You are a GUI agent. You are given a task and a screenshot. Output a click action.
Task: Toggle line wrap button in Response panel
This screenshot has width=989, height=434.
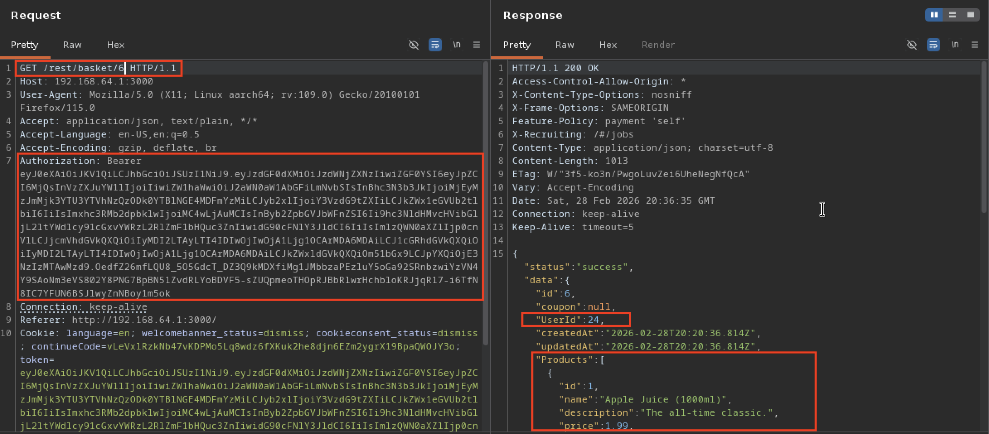[933, 45]
